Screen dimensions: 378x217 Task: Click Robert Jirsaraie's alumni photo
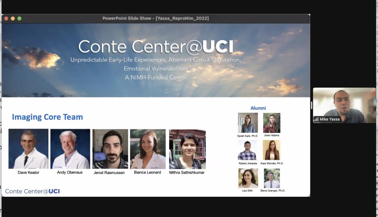[247, 150]
